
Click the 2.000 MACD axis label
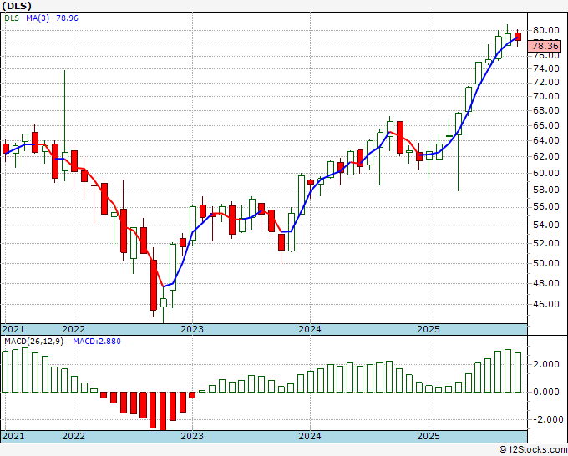546,364
